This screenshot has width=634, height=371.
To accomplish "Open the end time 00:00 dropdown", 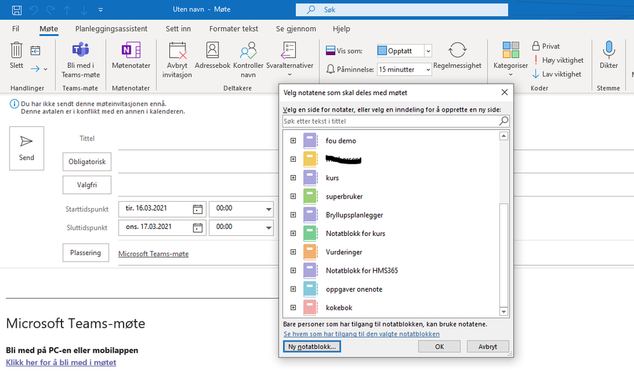I will point(268,228).
